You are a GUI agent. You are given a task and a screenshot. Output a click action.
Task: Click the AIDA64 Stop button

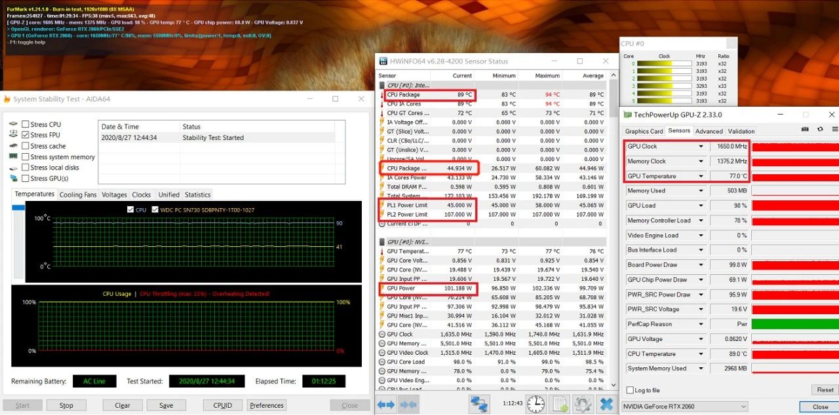click(66, 405)
